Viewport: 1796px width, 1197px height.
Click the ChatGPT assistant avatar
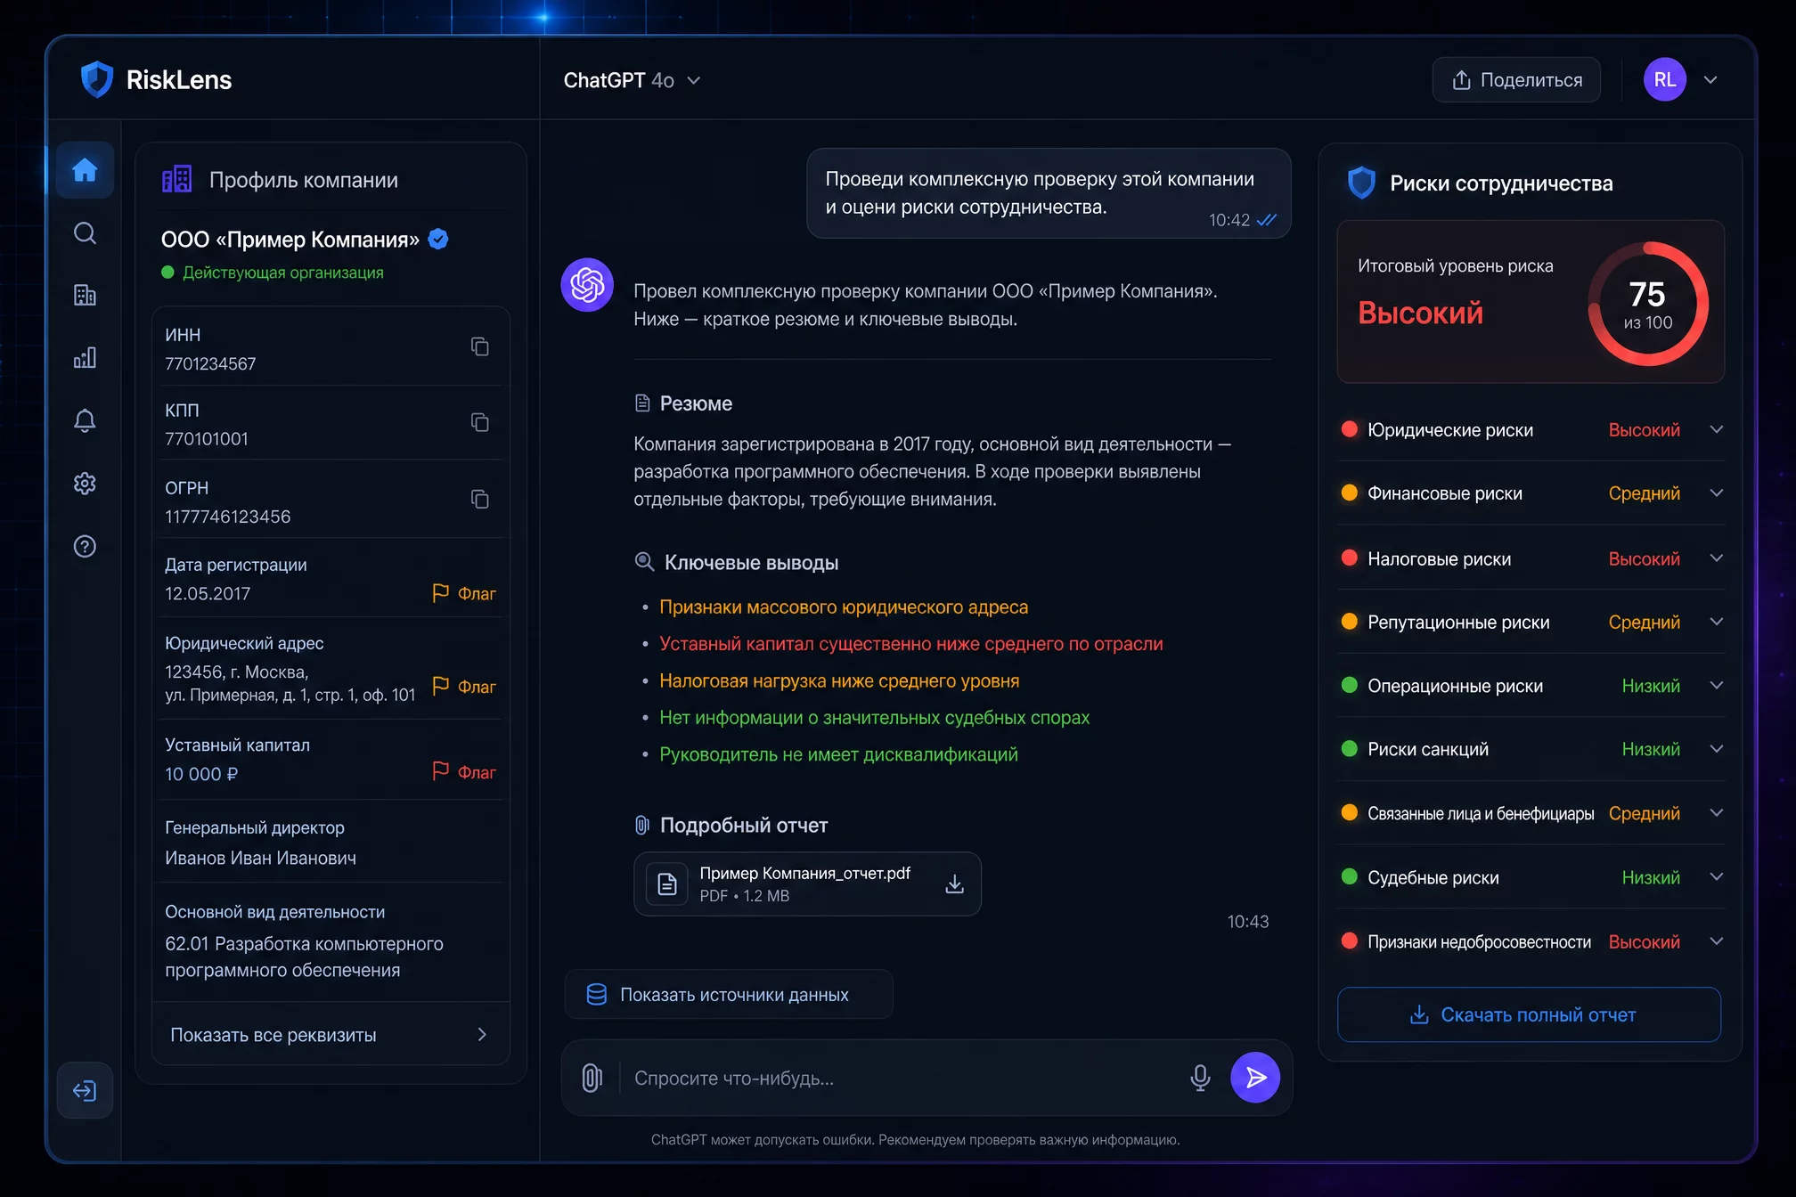coord(587,285)
